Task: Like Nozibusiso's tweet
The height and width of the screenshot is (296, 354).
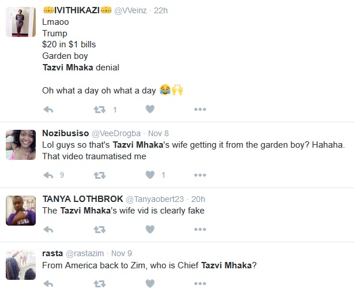Action: [150, 175]
